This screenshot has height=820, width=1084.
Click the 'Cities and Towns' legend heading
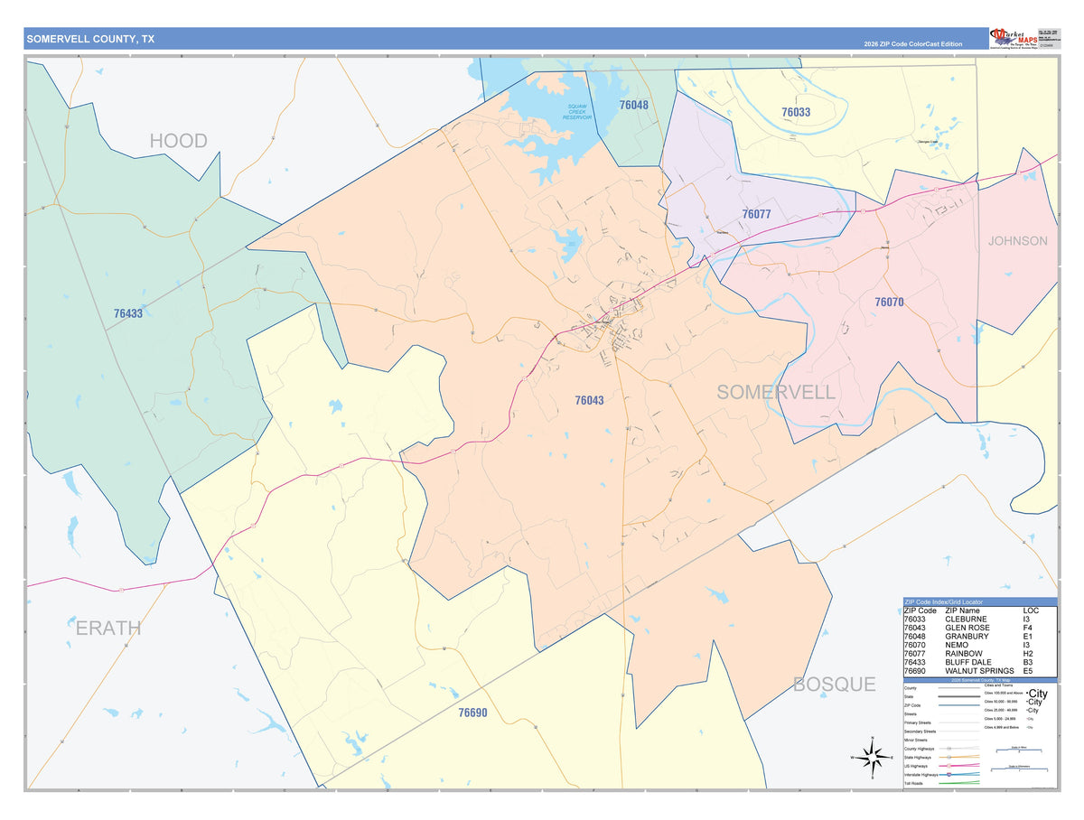tap(998, 685)
